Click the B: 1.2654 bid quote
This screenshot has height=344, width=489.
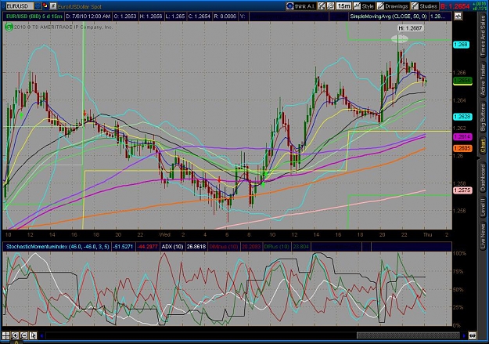click(x=456, y=6)
